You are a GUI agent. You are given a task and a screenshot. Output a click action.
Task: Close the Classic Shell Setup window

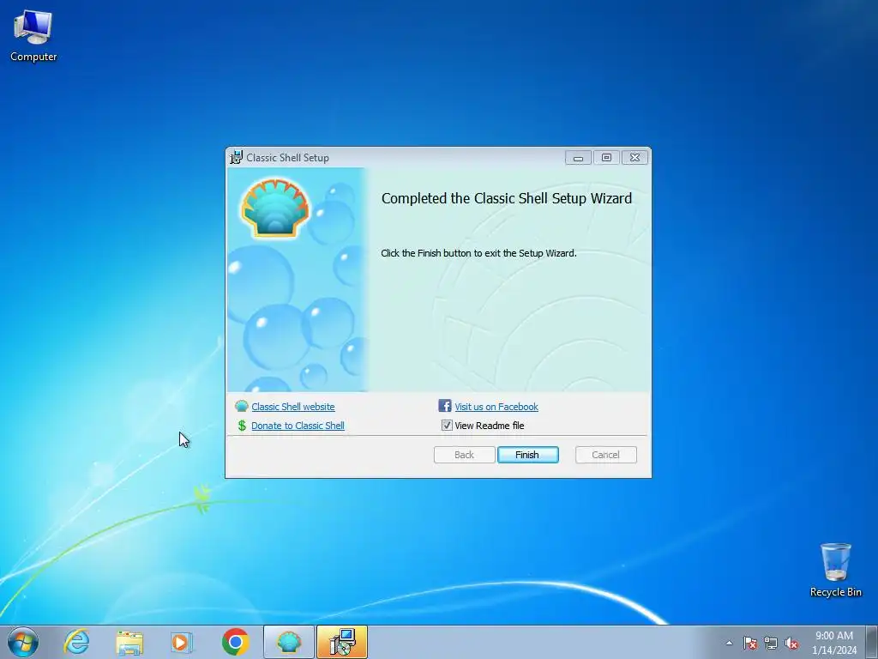pyautogui.click(x=634, y=158)
